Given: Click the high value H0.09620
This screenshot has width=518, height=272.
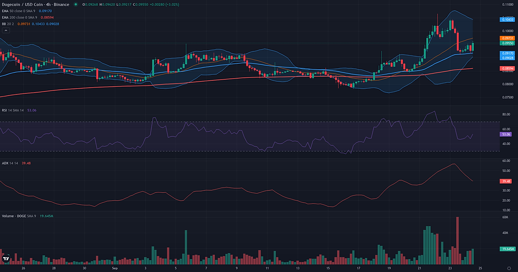Looking at the screenshot, I should (x=107, y=5).
